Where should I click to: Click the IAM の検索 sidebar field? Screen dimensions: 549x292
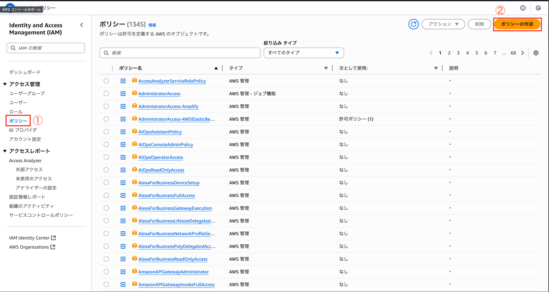[x=46, y=48]
